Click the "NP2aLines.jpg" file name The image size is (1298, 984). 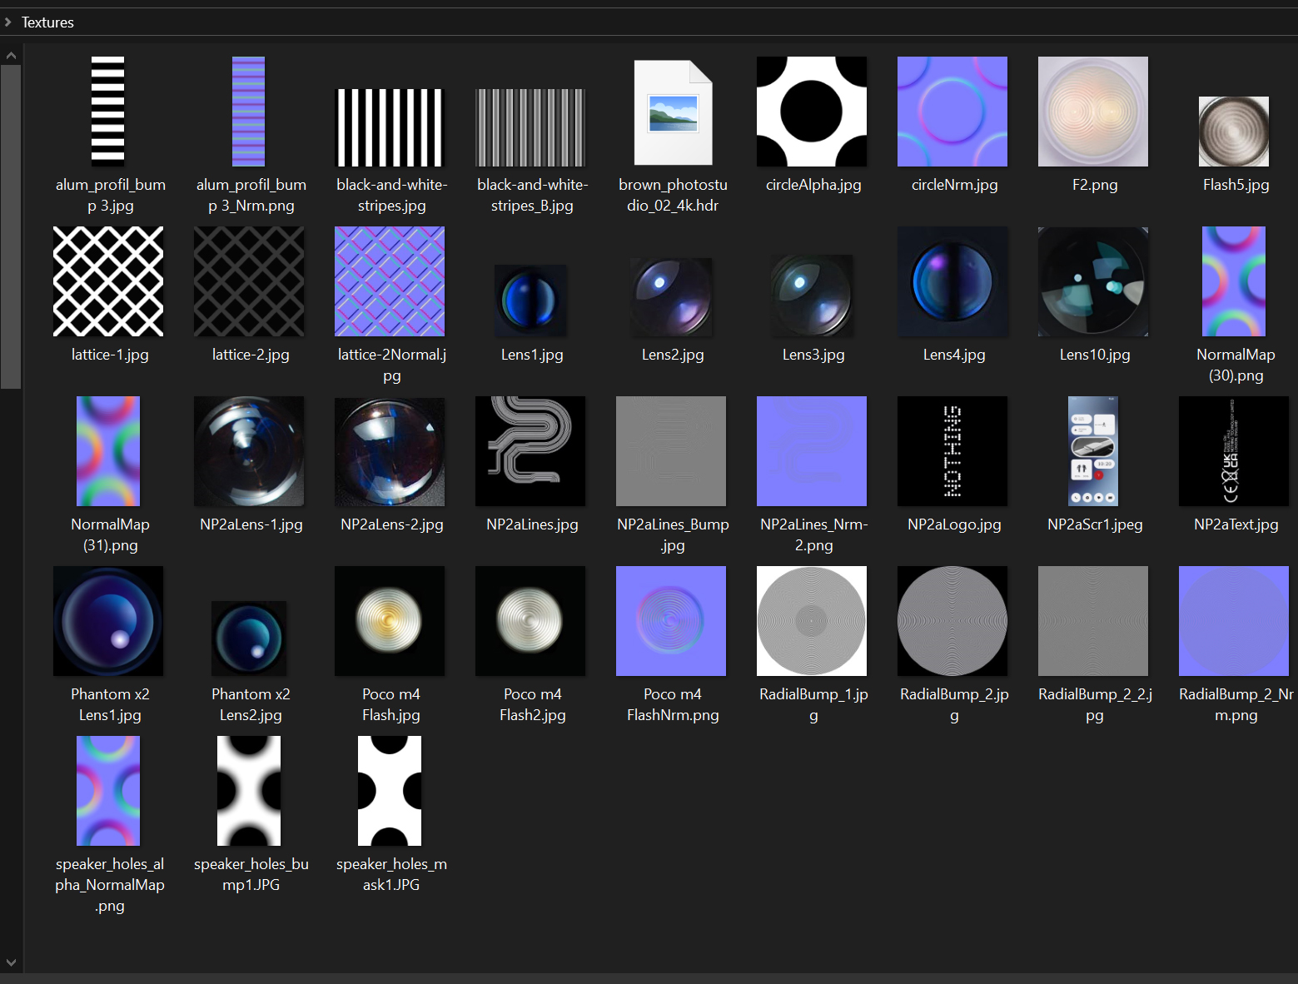[532, 524]
